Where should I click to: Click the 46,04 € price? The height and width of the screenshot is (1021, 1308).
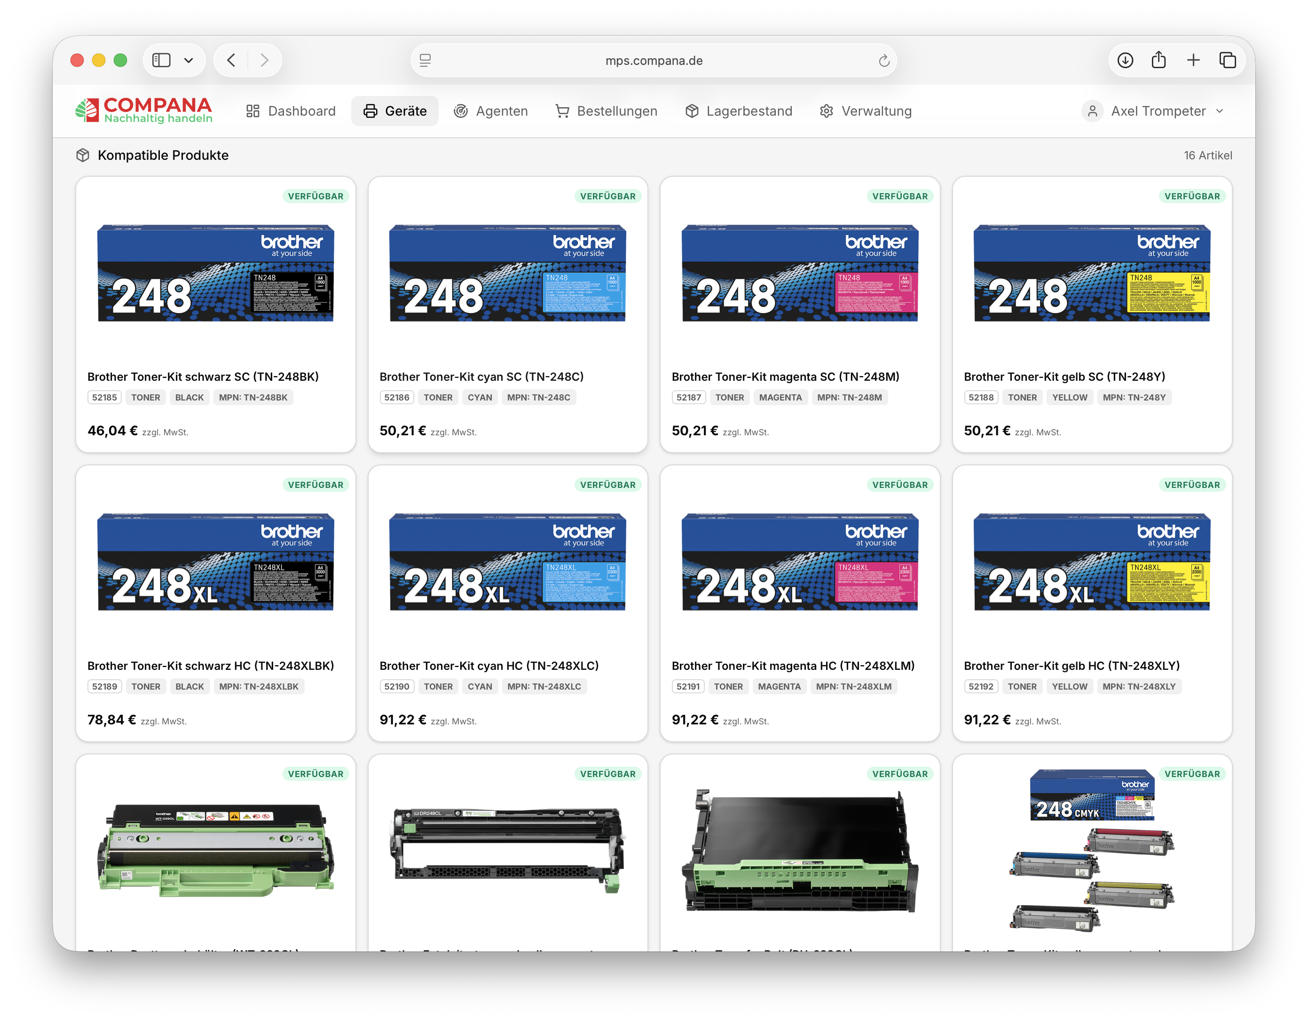click(112, 431)
